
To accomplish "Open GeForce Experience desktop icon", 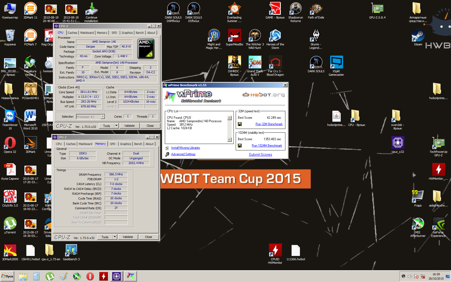I will click(438, 227).
